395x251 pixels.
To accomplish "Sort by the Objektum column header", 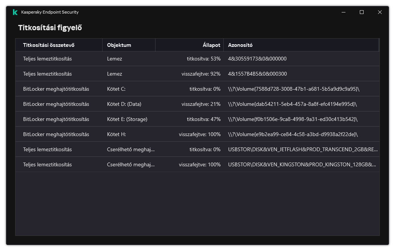I will pyautogui.click(x=119, y=45).
